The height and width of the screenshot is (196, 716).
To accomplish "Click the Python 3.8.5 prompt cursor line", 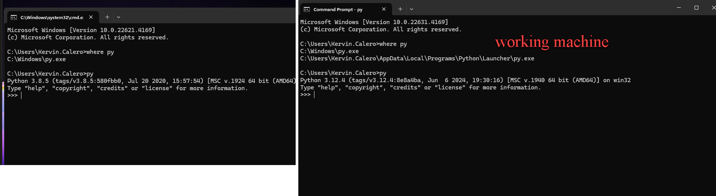I will (15, 95).
